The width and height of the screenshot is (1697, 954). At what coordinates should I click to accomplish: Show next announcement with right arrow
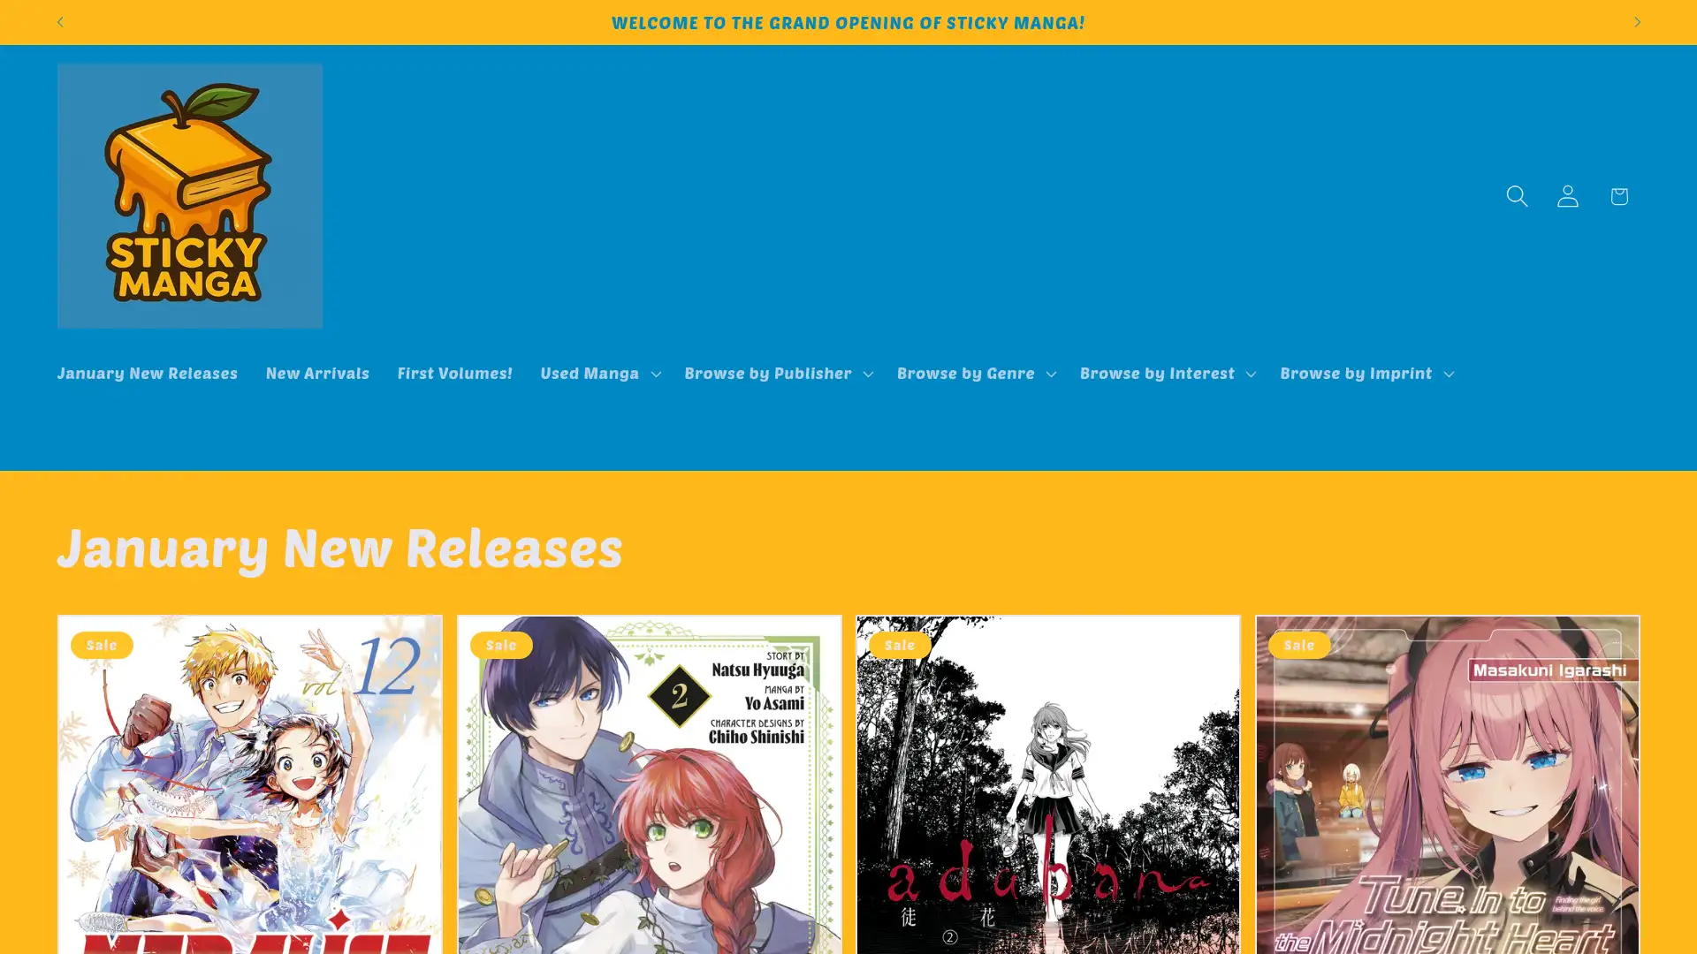[1637, 21]
